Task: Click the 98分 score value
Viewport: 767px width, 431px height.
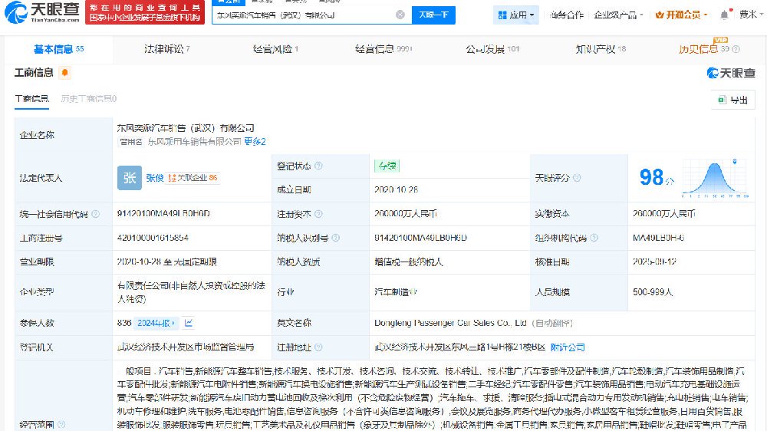Action: (657, 178)
